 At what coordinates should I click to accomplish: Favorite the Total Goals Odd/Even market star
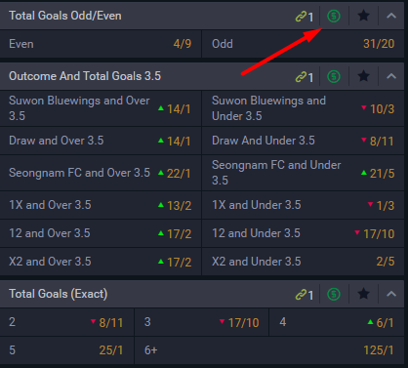[x=363, y=16]
